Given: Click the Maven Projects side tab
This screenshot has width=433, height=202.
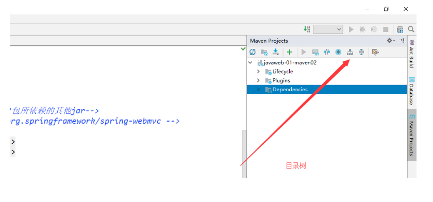Looking at the screenshot, I should pos(412,134).
